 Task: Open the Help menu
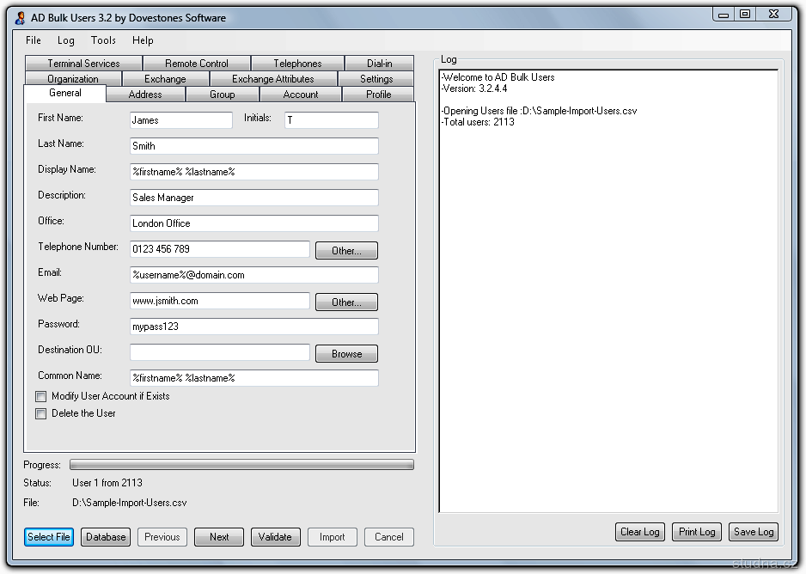143,40
